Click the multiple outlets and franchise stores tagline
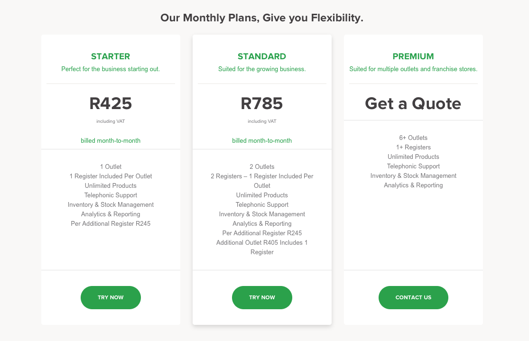This screenshot has width=529, height=341. tap(413, 69)
